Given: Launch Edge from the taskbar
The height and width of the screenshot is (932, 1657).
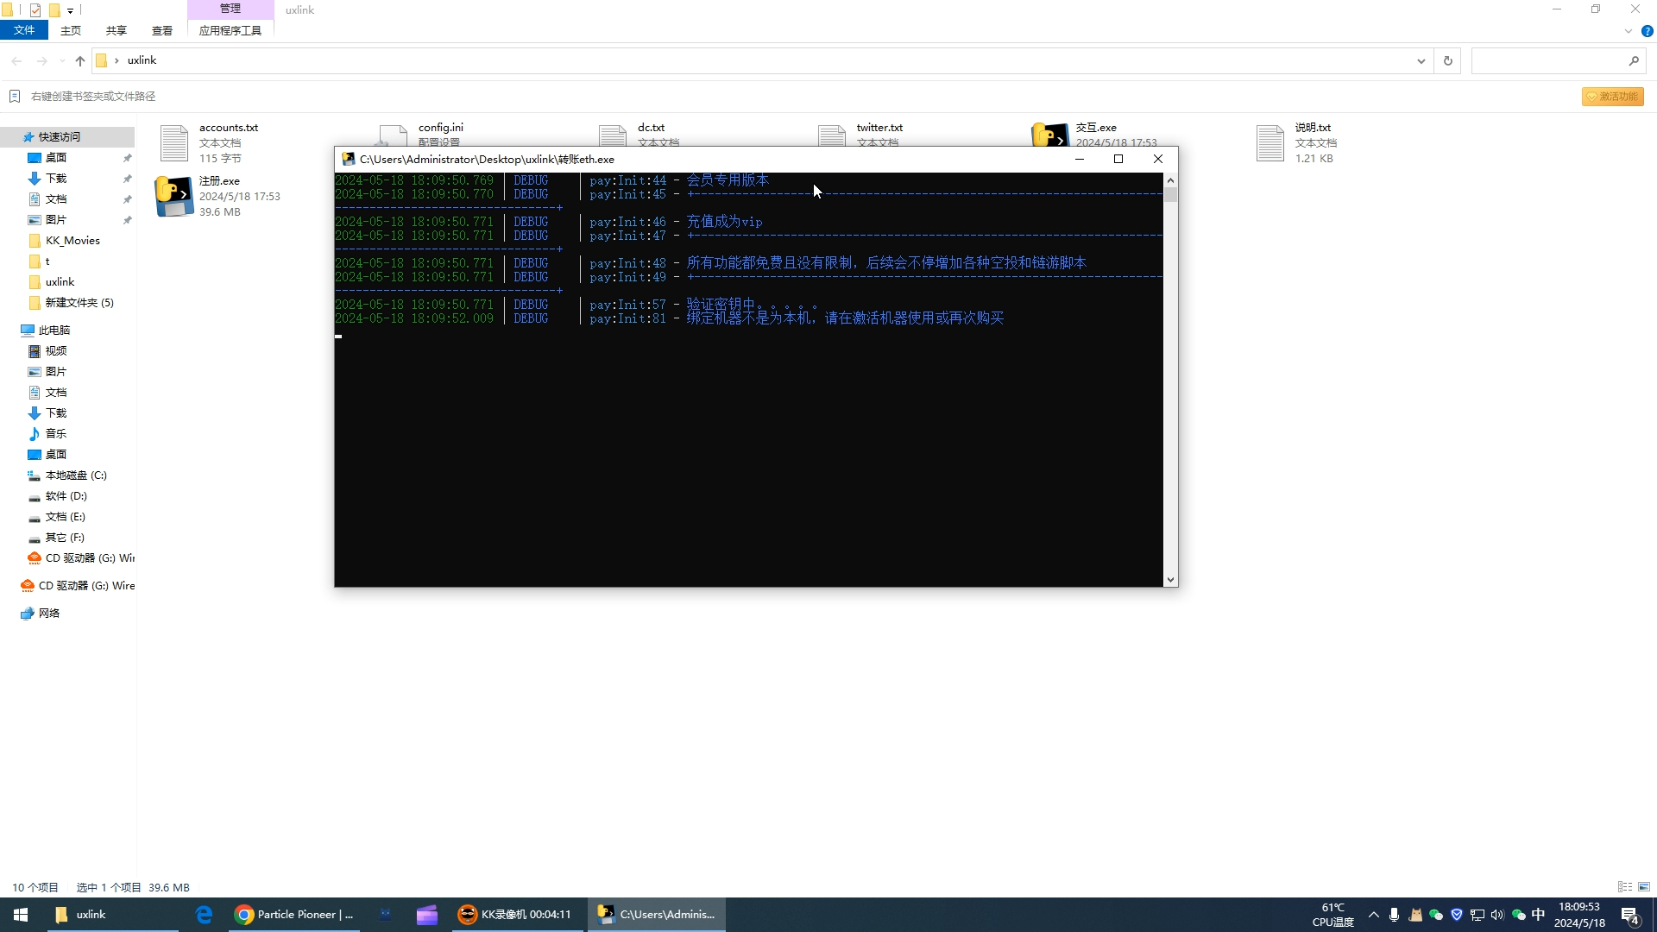Looking at the screenshot, I should pyautogui.click(x=204, y=915).
